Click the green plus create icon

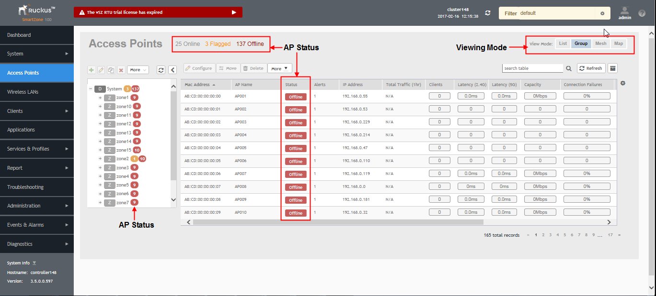pos(92,70)
